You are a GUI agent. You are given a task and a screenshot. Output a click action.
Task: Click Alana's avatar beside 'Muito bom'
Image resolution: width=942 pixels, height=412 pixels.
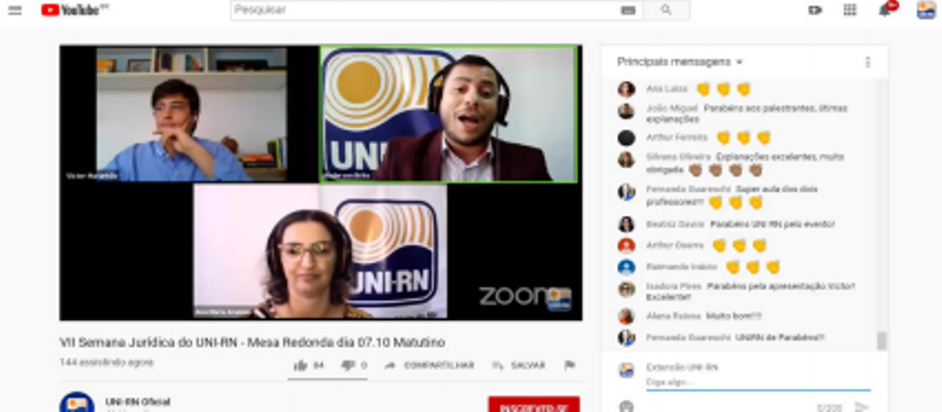point(626,316)
